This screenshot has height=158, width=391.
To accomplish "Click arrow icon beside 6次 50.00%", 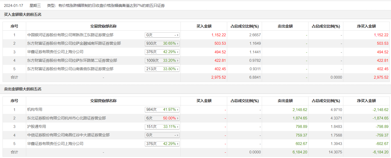I will click(178, 118).
